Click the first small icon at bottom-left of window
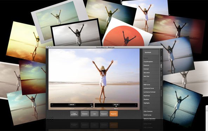Viewport: 208px width, 131px height. tap(48, 118)
